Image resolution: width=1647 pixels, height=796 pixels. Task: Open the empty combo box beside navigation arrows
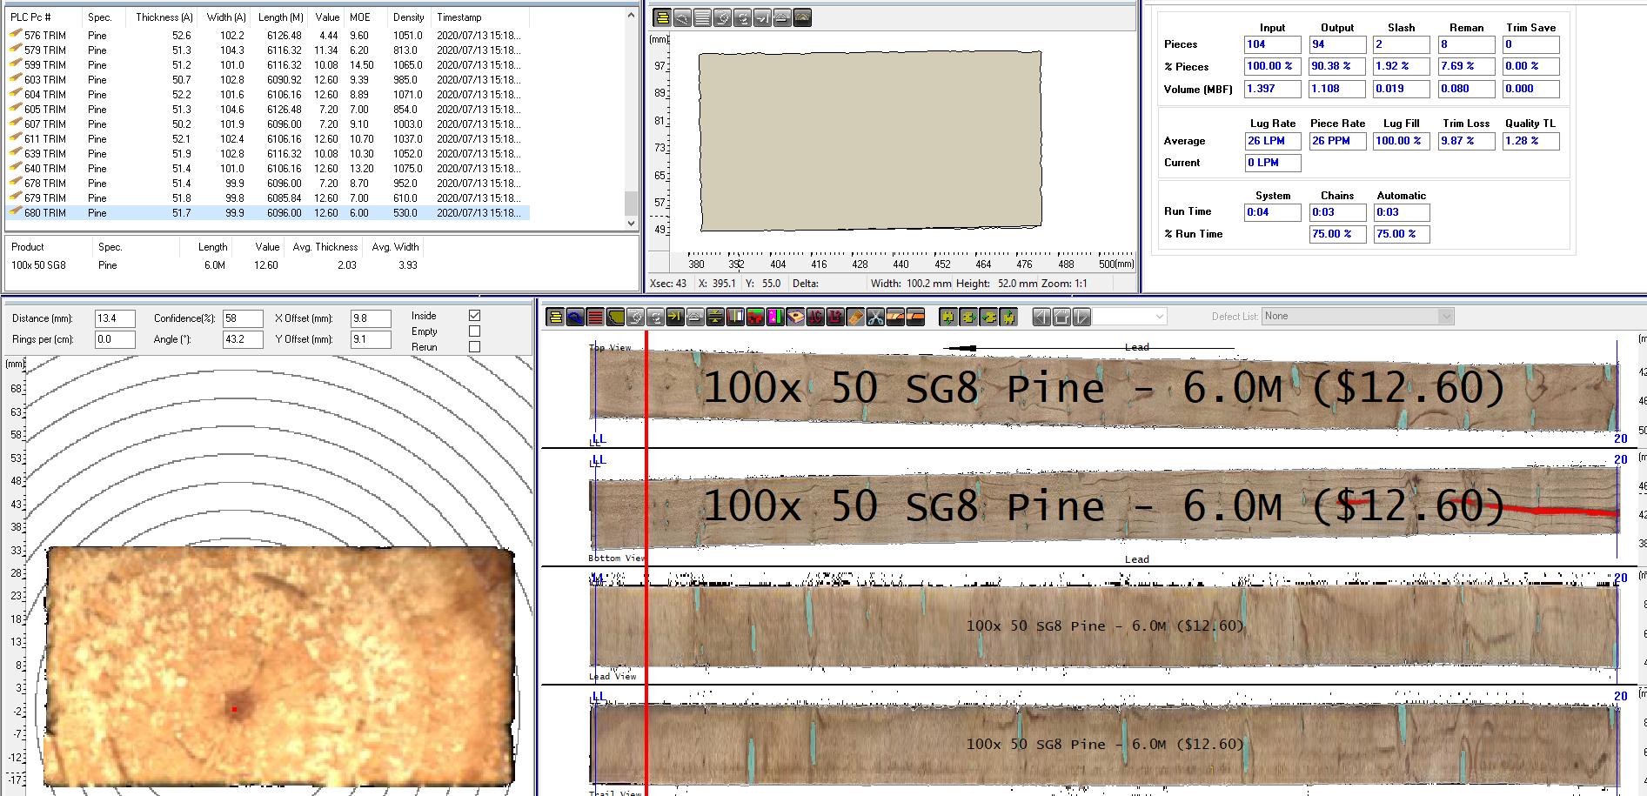pyautogui.click(x=1129, y=317)
